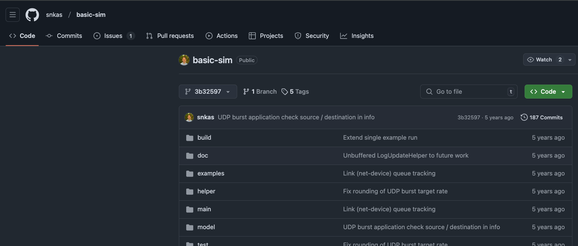578x246 pixels.
Task: Click the examples folder icon
Action: point(190,174)
